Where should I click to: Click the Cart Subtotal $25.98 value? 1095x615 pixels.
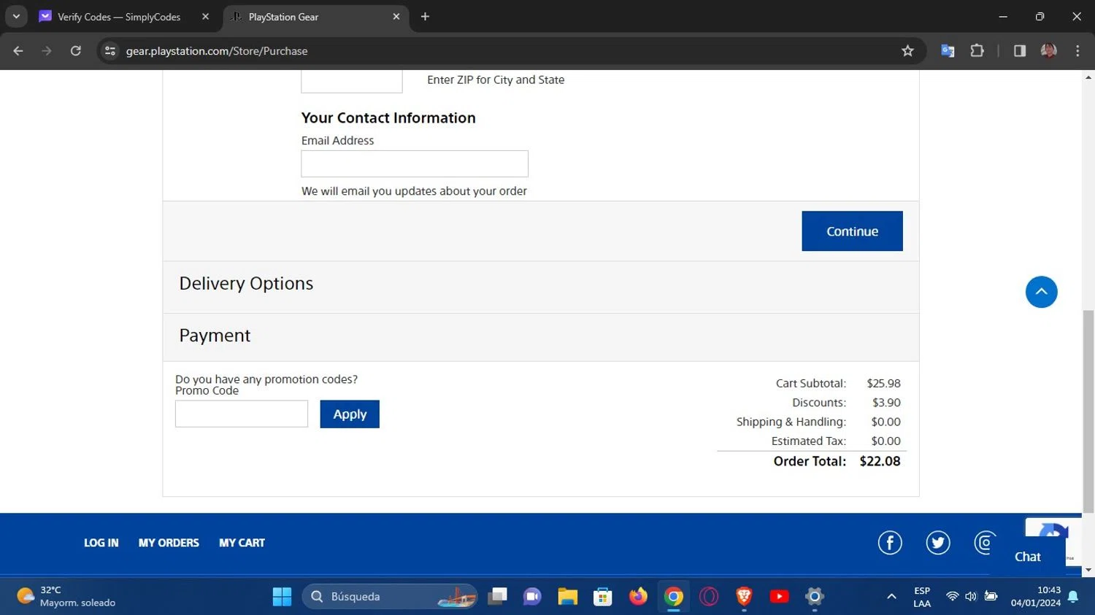pos(883,383)
